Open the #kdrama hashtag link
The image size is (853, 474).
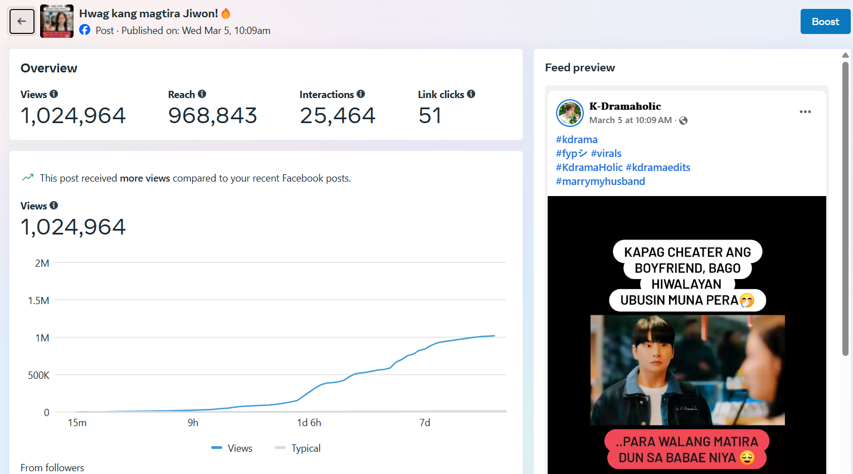[x=577, y=140]
